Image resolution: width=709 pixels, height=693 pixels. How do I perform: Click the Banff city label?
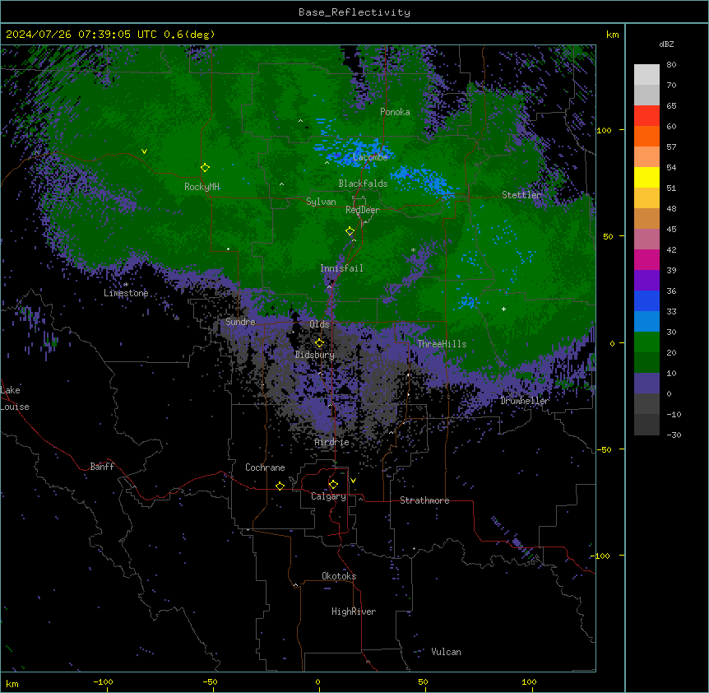tap(102, 467)
